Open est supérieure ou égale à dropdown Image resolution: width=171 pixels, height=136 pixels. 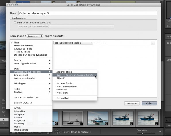point(73,43)
